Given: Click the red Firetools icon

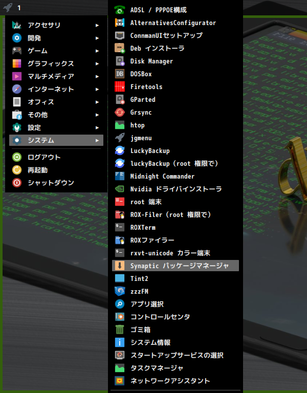Looking at the screenshot, I should [x=120, y=86].
